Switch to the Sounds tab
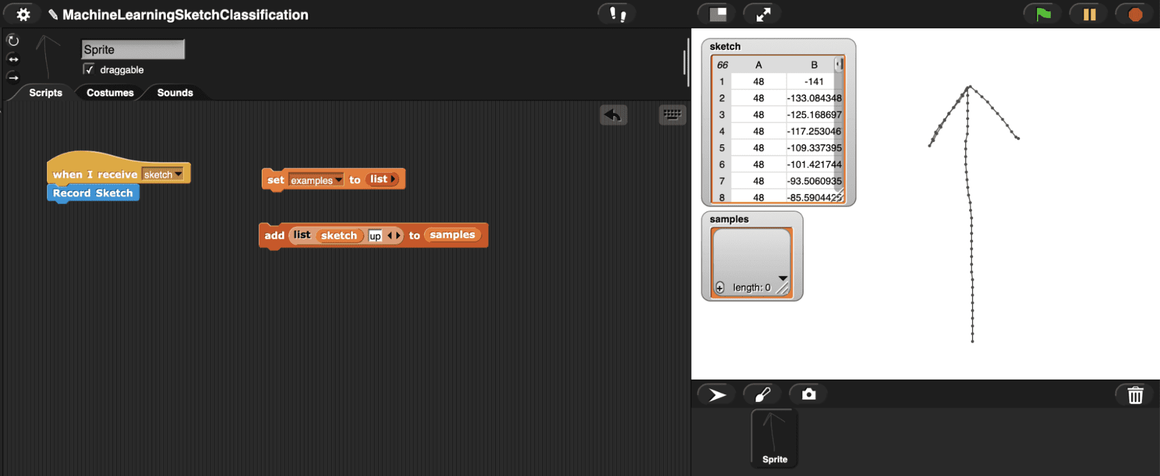Image resolution: width=1160 pixels, height=476 pixels. point(175,93)
